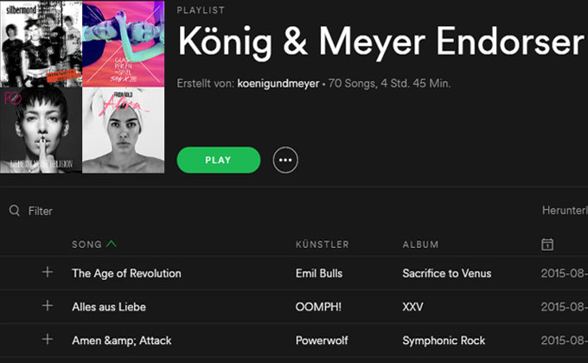Add Alles aus Liebe with plus icon

click(x=48, y=306)
